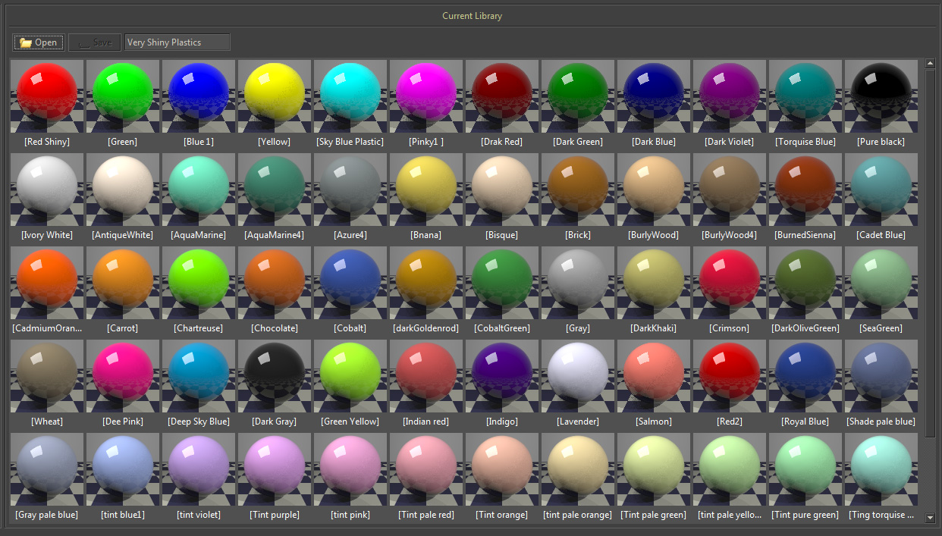The width and height of the screenshot is (942, 536).
Task: Choose the SeaGreen material
Action: pyautogui.click(x=881, y=283)
